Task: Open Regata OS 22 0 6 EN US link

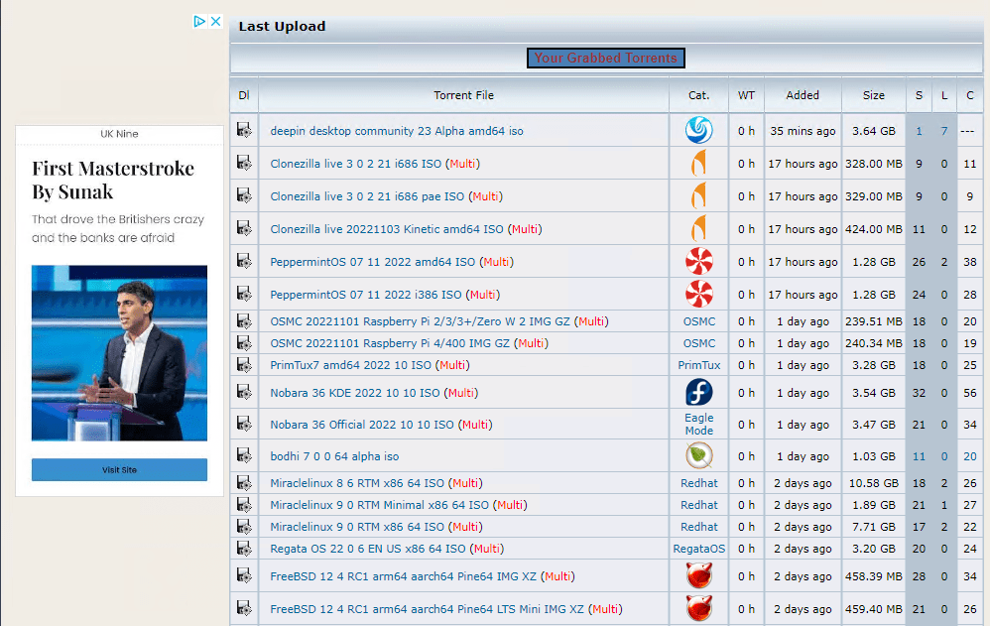Action: [367, 549]
